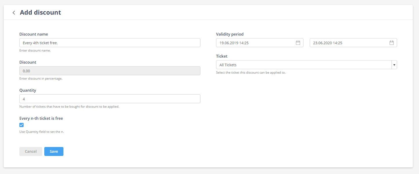Click the Quantity field label
The width and height of the screenshot is (419, 174).
pyautogui.click(x=28, y=90)
